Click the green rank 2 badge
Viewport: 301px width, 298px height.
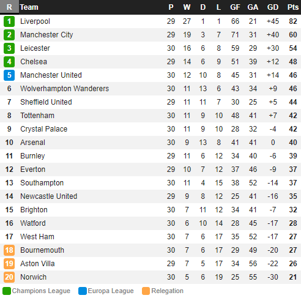9,35
